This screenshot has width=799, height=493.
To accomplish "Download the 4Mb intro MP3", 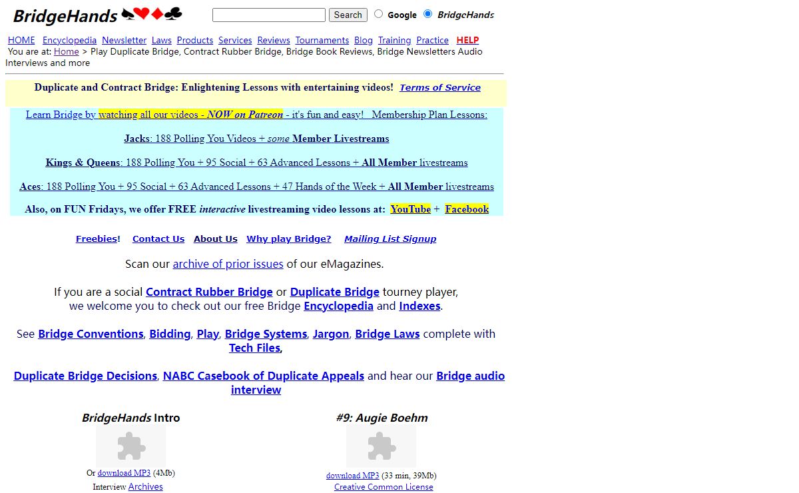I will click(124, 473).
